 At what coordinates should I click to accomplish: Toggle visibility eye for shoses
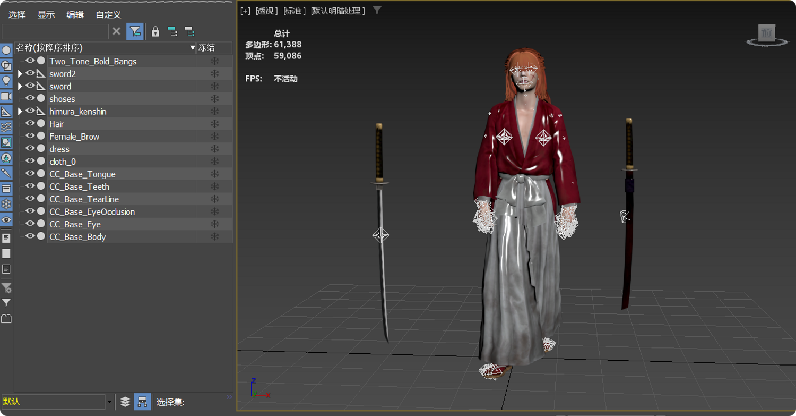point(30,98)
